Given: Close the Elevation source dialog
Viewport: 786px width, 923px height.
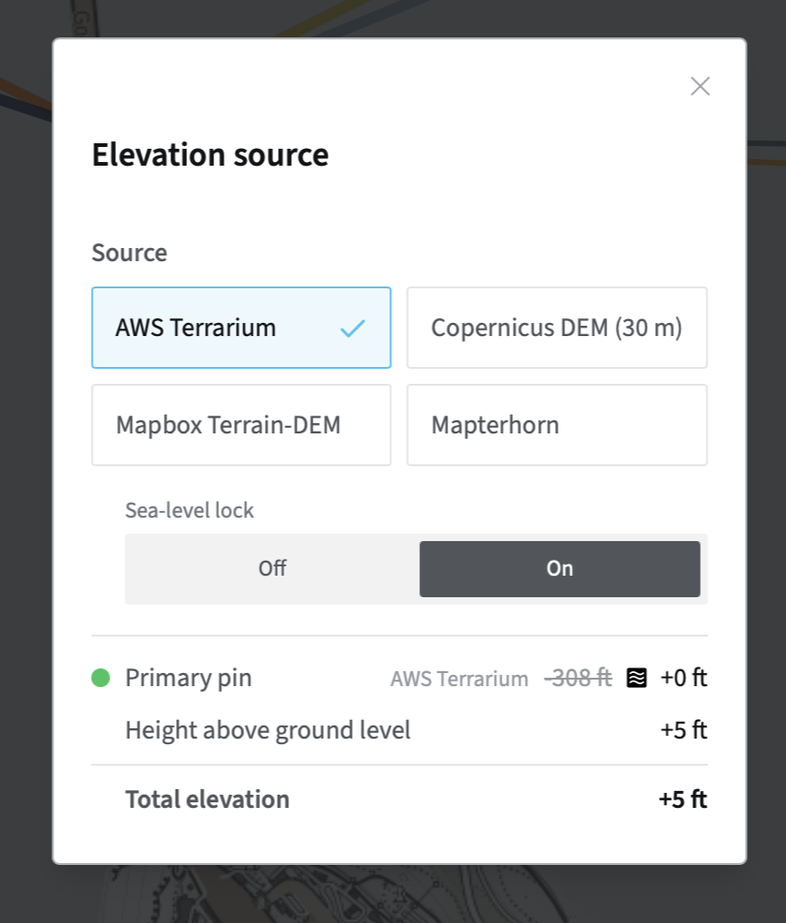Looking at the screenshot, I should pos(700,86).
